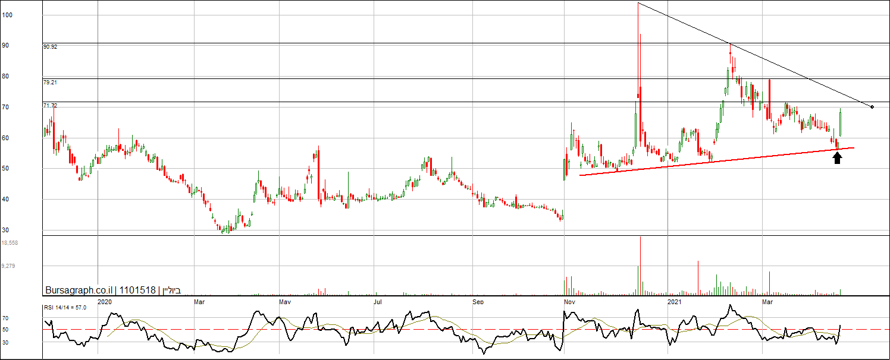Screen dimensions: 890x360
Task: Click the diamond endpoint of descending trendline
Action: (872, 107)
